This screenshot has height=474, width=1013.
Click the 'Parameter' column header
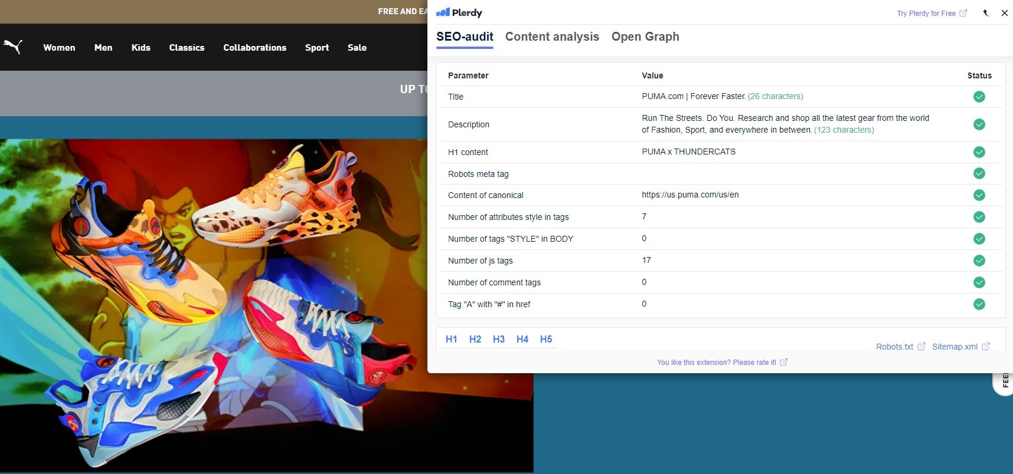[468, 75]
